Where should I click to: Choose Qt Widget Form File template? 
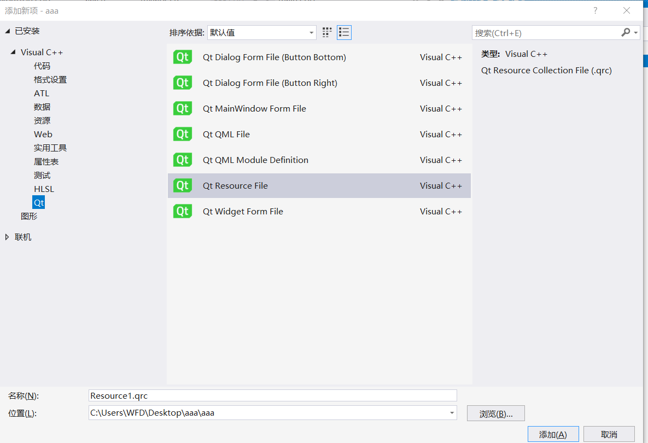pos(319,211)
